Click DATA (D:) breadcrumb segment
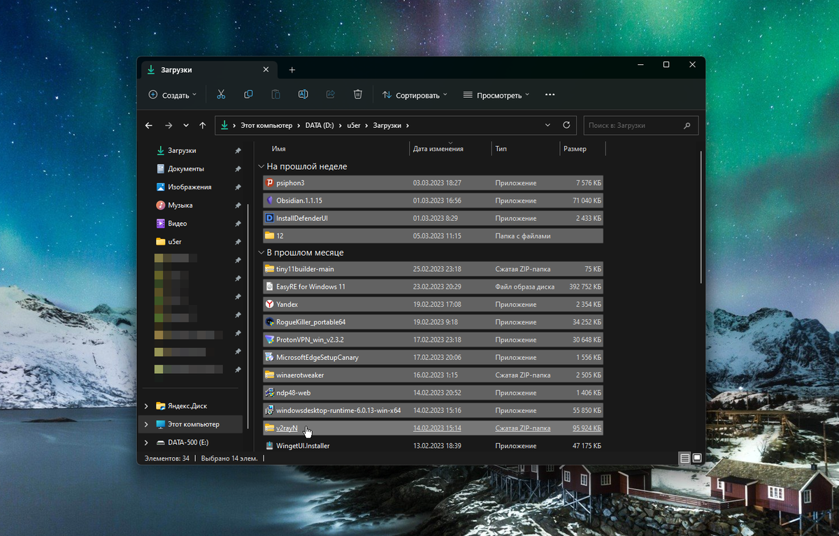The height and width of the screenshot is (536, 839). click(320, 126)
